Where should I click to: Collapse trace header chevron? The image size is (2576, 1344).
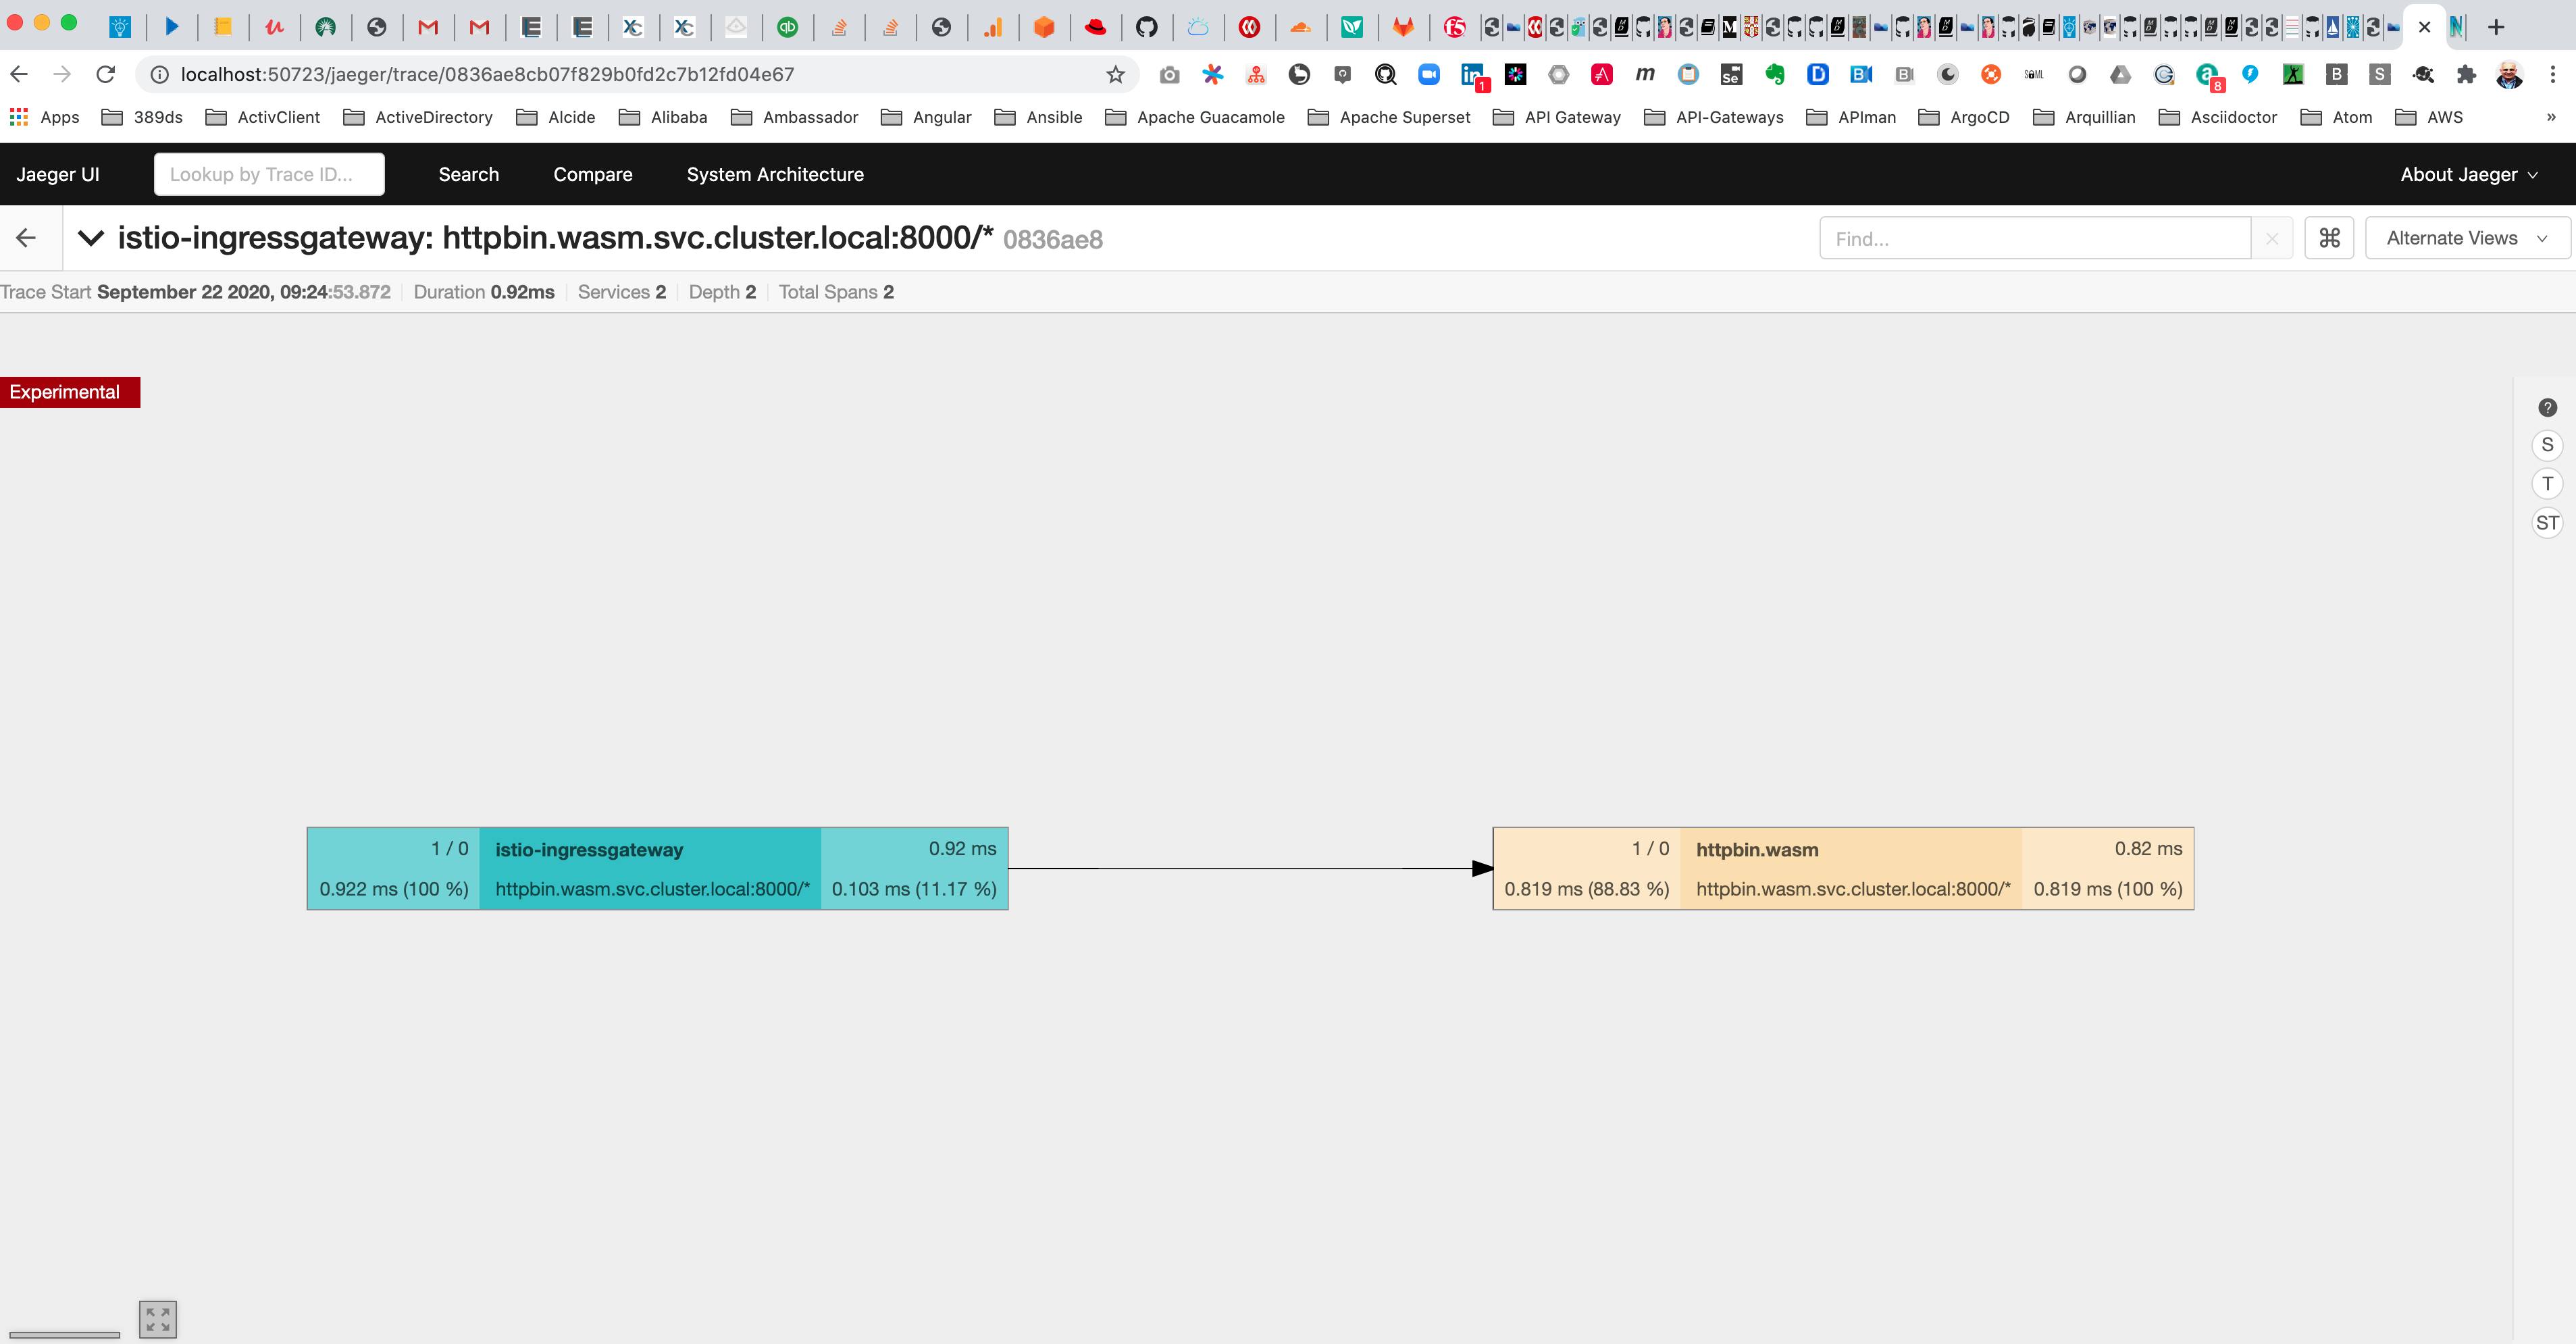pyautogui.click(x=91, y=238)
